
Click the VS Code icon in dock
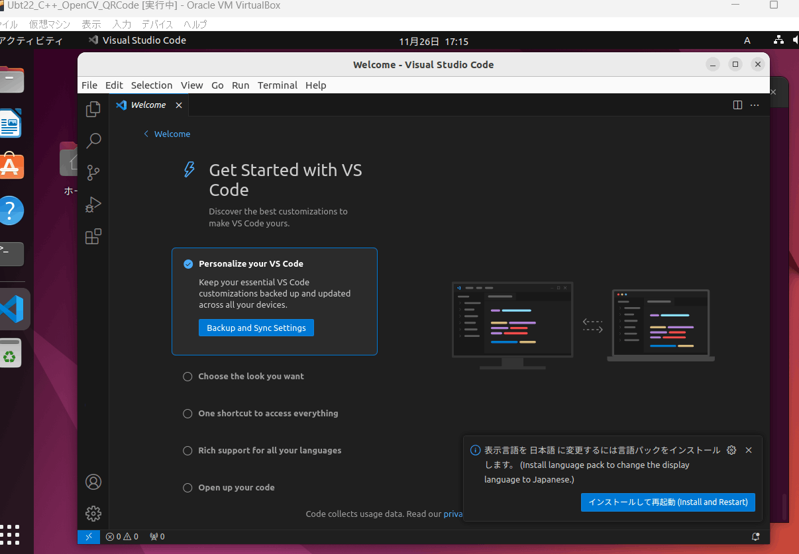pyautogui.click(x=12, y=309)
